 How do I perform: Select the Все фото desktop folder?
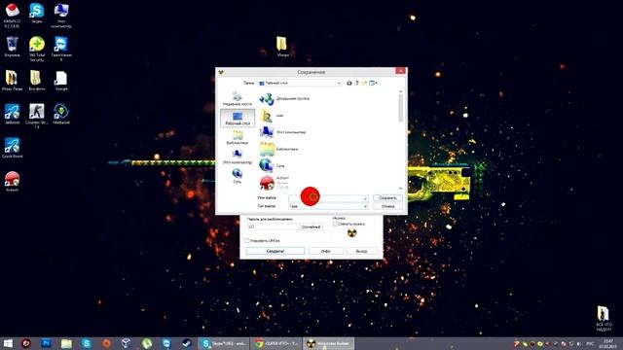click(37, 81)
